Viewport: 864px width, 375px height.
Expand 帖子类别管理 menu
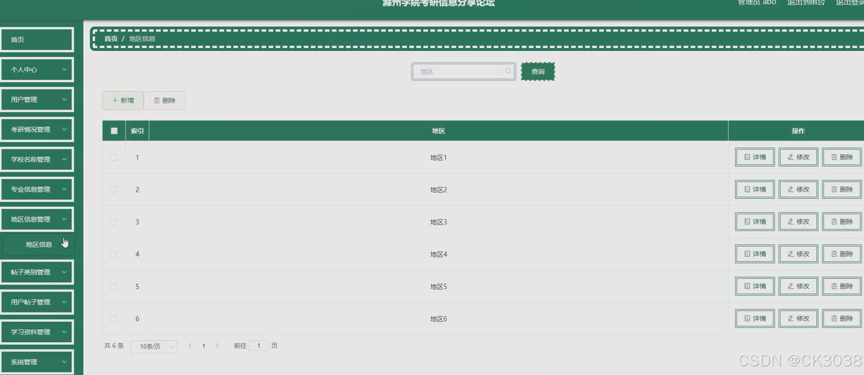click(x=37, y=272)
